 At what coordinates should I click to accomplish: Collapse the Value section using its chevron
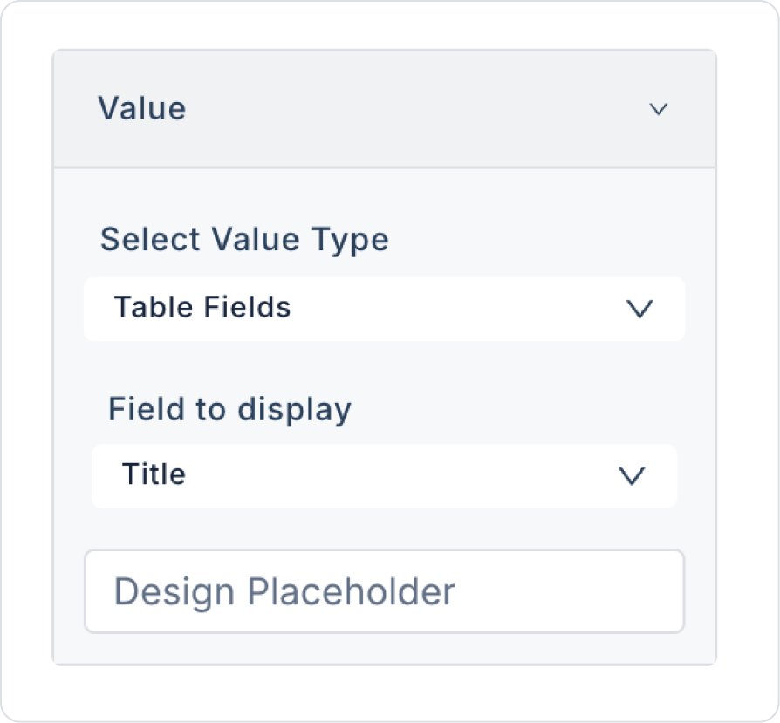pos(659,109)
